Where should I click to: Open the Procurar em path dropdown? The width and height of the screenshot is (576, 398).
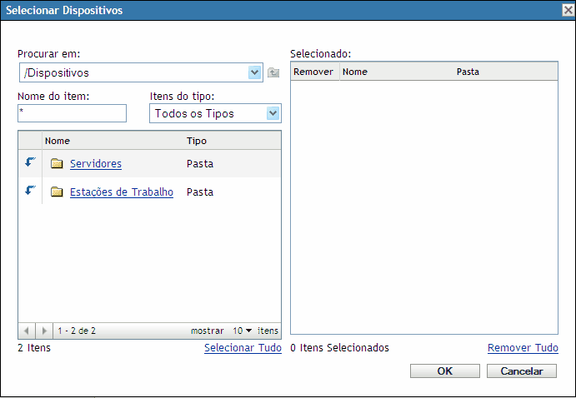point(255,73)
